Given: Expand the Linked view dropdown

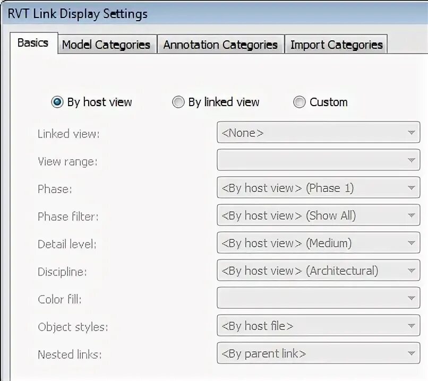Looking at the screenshot, I should click(318, 133).
